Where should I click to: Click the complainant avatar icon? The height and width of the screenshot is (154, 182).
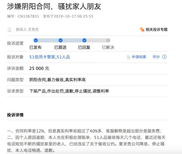pos(9,29)
